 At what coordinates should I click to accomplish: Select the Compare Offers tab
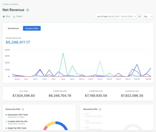point(32,28)
